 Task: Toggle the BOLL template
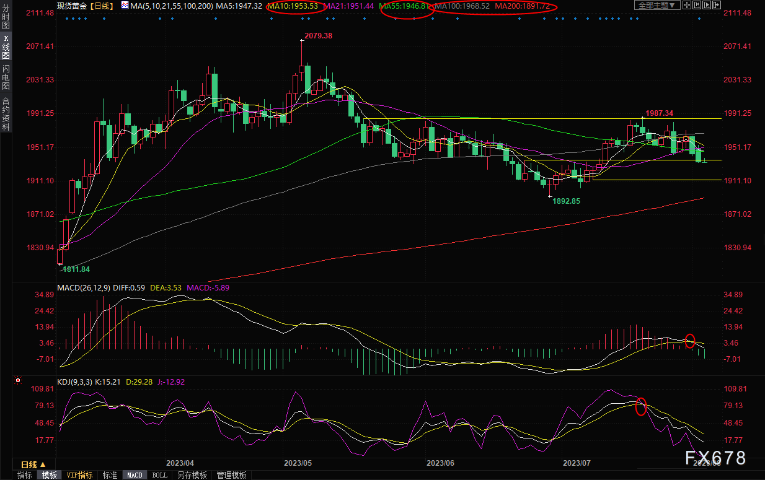pyautogui.click(x=159, y=475)
